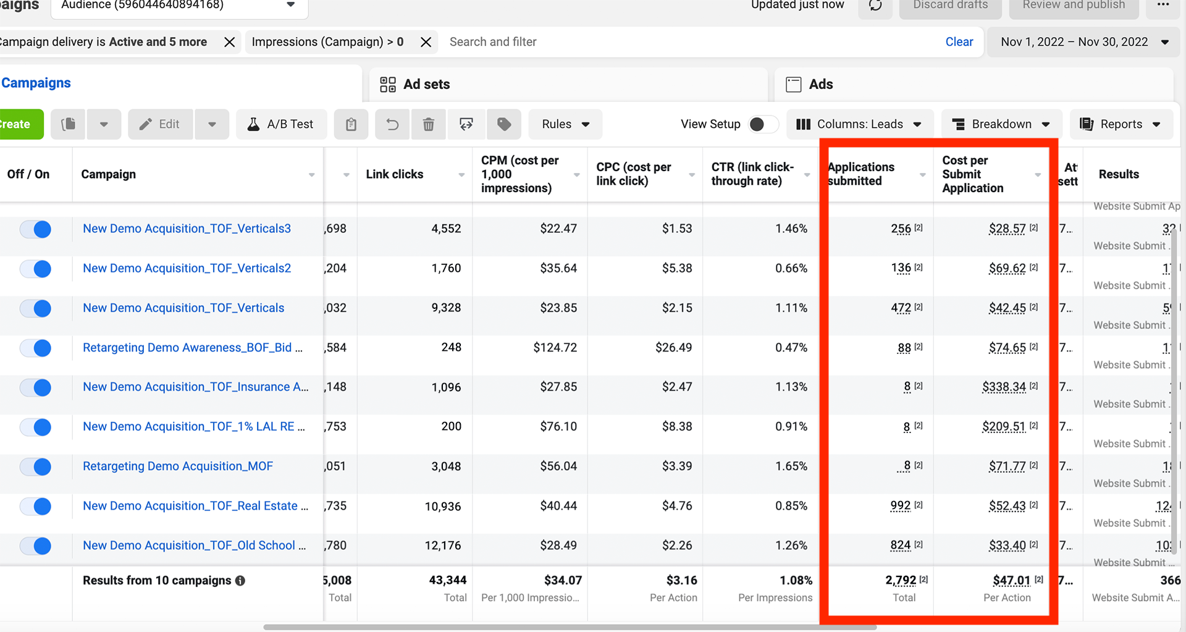Click the Discard drafts button
Screen dimensions: 1186x632
point(950,6)
